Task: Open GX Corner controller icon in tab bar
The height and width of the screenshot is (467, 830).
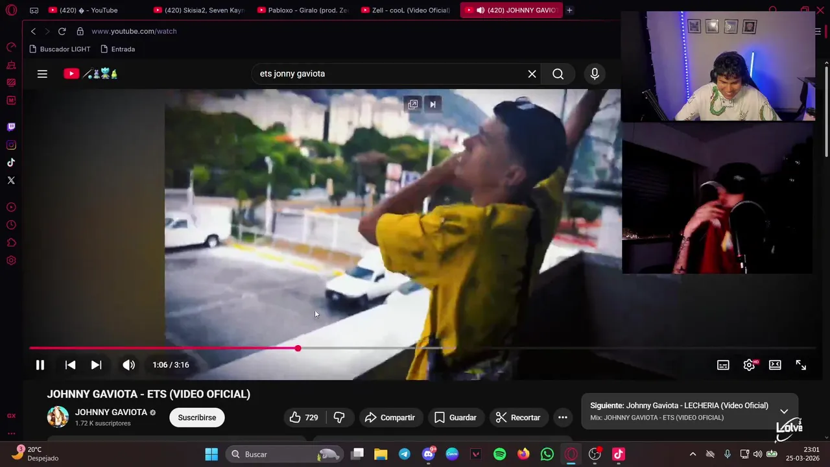Action: click(x=34, y=10)
